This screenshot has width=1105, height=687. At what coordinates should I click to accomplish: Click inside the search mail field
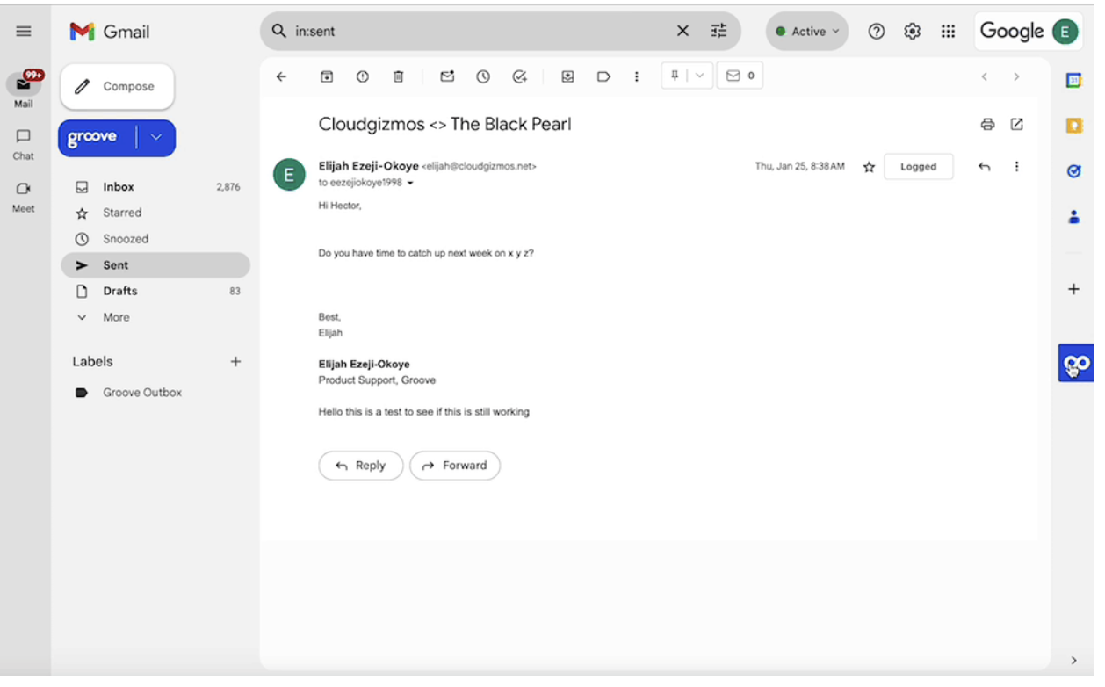[x=483, y=31]
